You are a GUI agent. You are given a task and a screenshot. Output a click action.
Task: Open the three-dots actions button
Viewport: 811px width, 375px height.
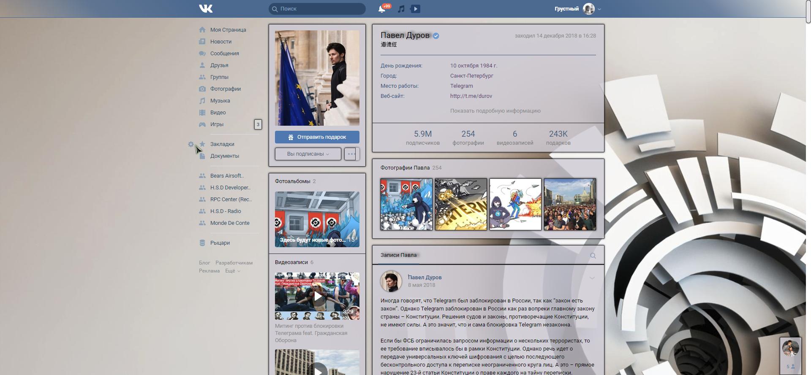tap(351, 154)
